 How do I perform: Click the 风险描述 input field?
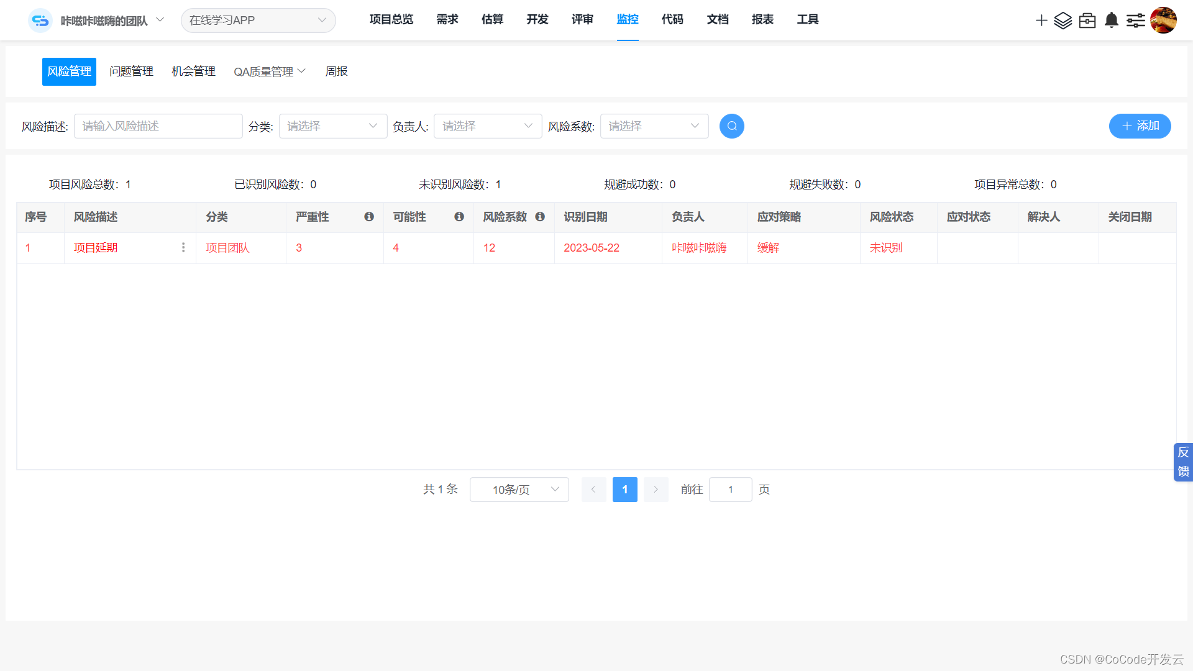pos(158,126)
